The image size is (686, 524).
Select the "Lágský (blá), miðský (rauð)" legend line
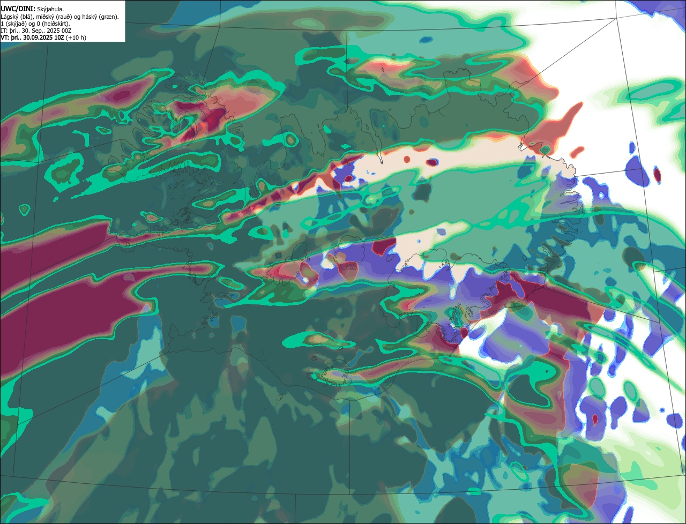point(60,17)
